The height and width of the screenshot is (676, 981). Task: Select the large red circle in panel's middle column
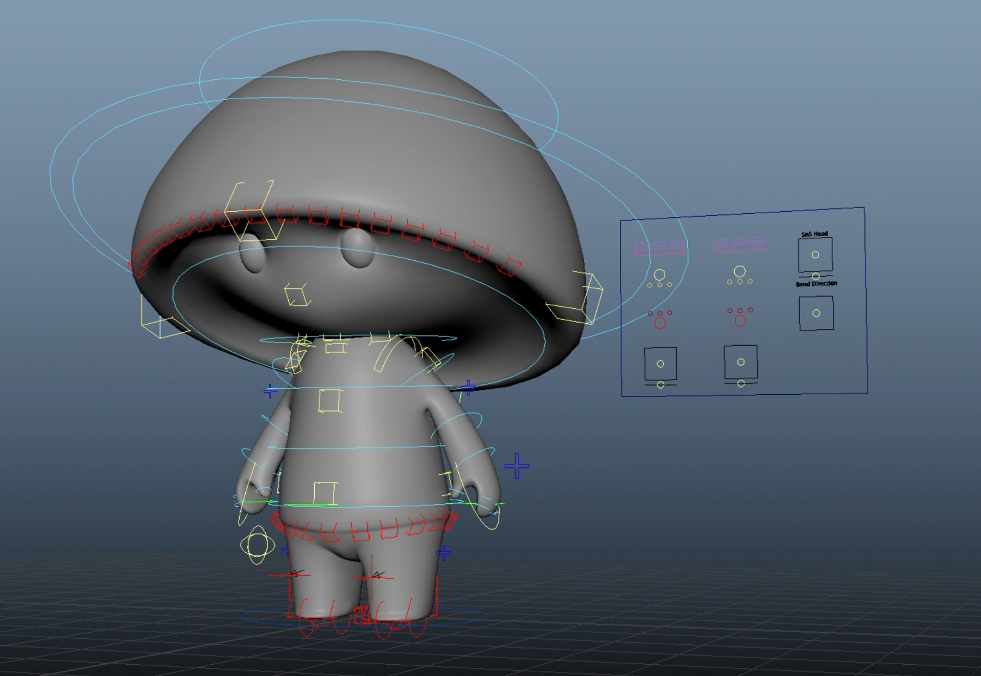pos(740,321)
